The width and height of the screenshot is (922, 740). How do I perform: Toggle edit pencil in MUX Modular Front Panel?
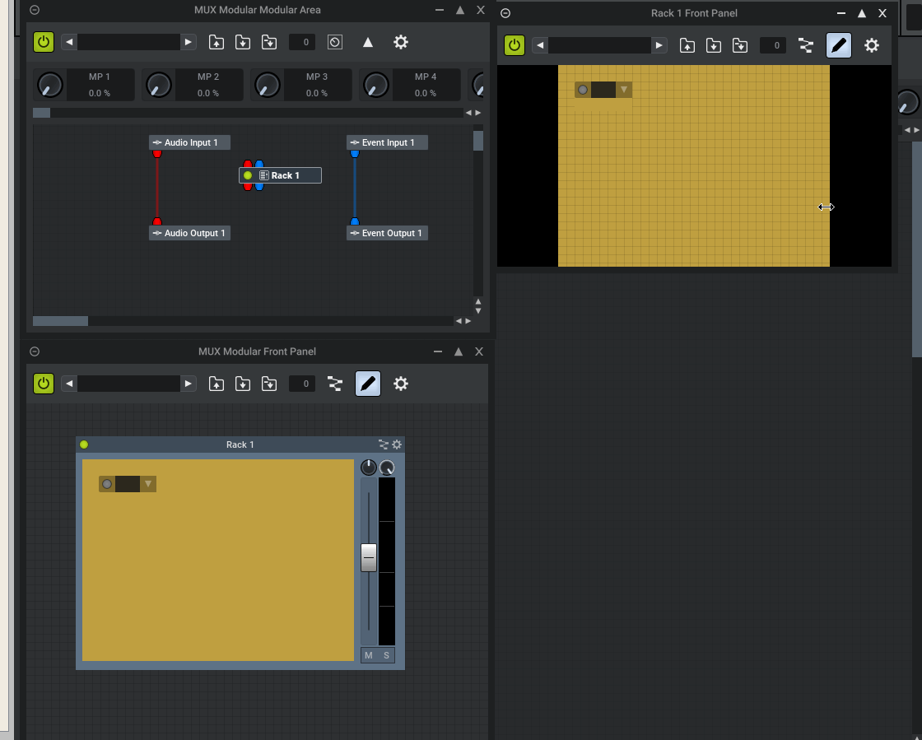(x=368, y=384)
